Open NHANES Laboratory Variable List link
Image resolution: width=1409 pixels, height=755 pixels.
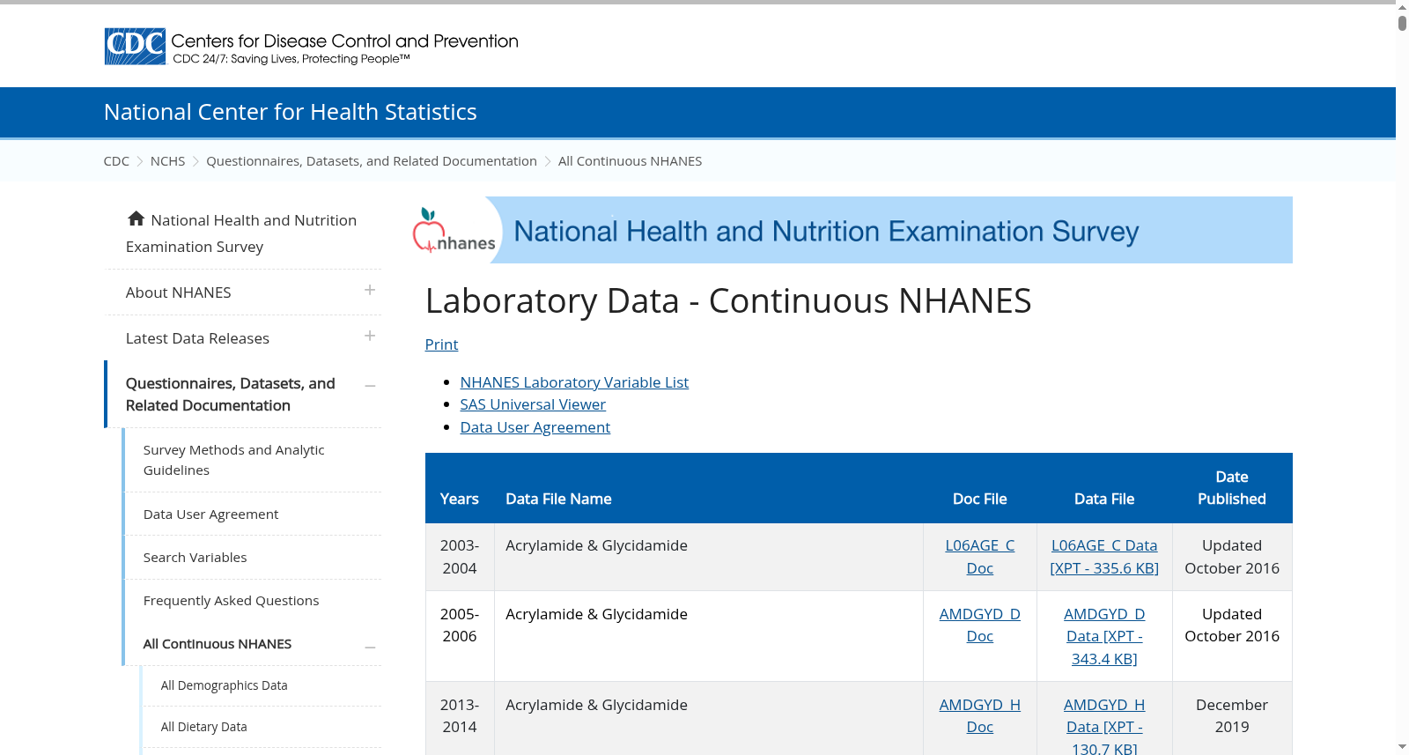click(574, 382)
